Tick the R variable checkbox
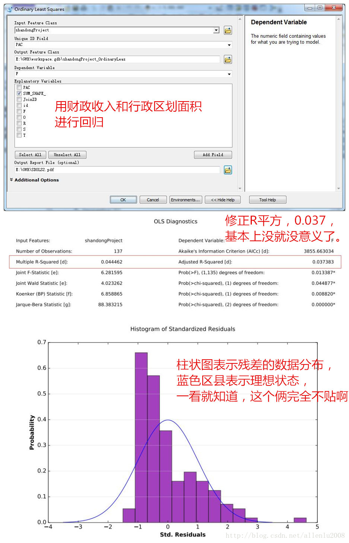This screenshot has height=543, width=349. (x=19, y=123)
